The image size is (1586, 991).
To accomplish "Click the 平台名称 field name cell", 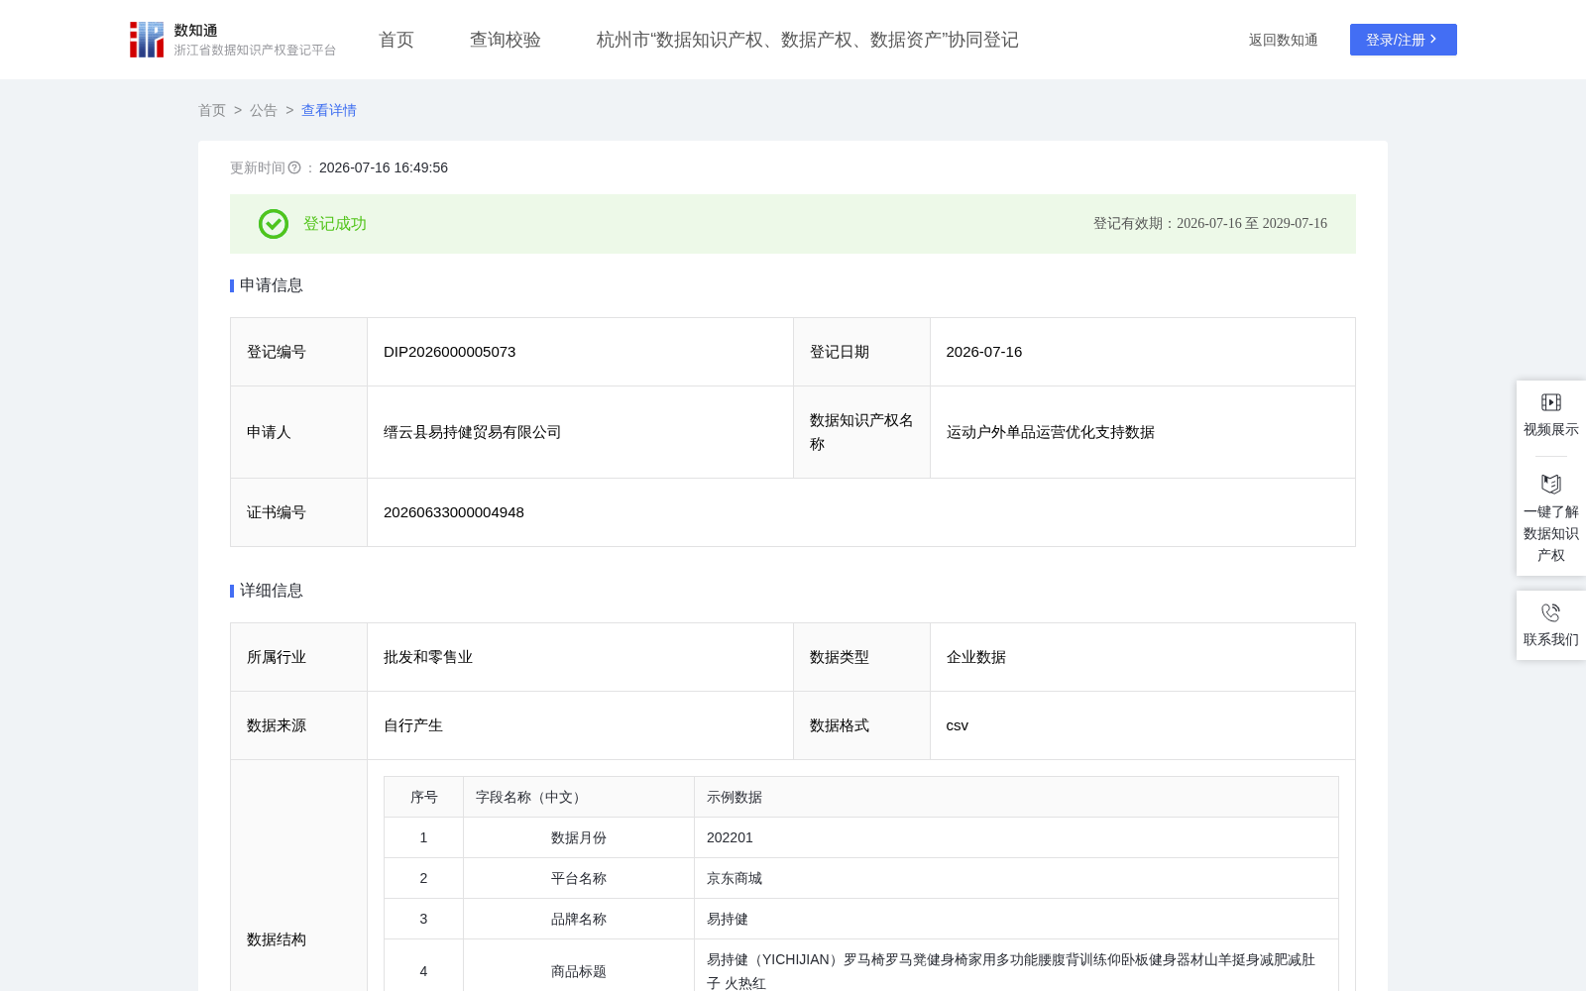I will click(579, 878).
